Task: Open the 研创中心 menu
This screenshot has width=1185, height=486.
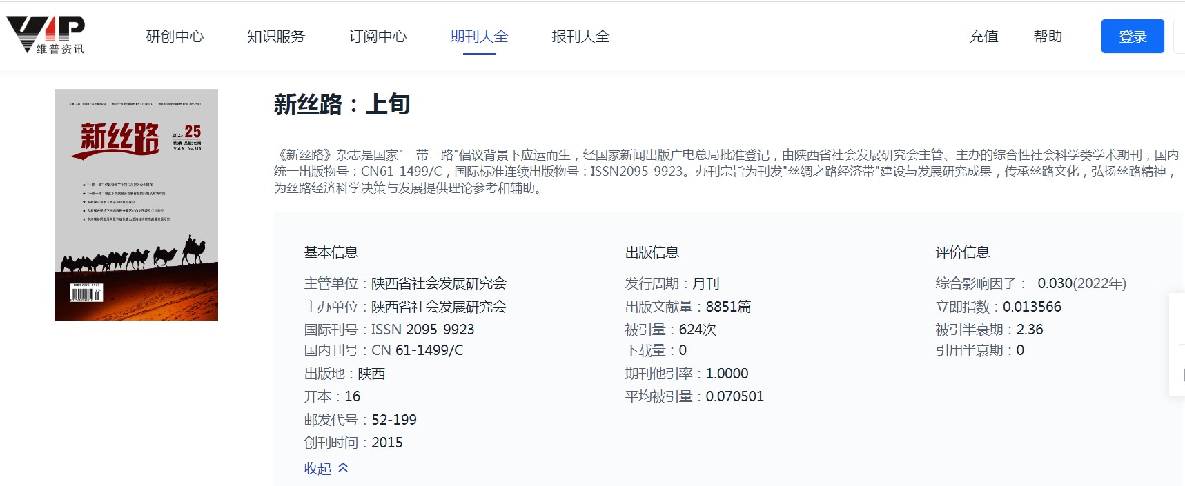Action: (175, 37)
